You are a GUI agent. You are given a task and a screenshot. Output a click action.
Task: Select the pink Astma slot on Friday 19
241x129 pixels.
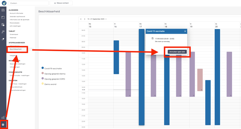point(200,80)
